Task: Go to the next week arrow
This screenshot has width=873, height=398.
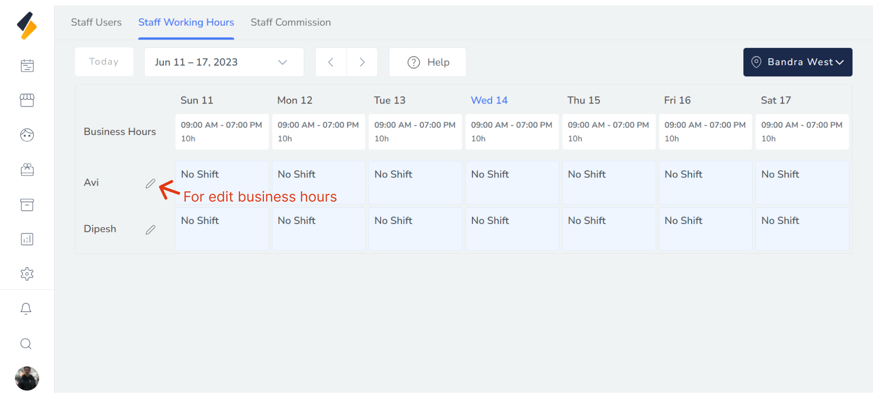Action: pyautogui.click(x=362, y=62)
